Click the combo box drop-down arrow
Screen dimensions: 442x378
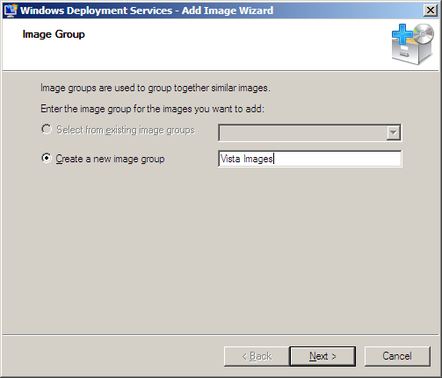tap(394, 132)
